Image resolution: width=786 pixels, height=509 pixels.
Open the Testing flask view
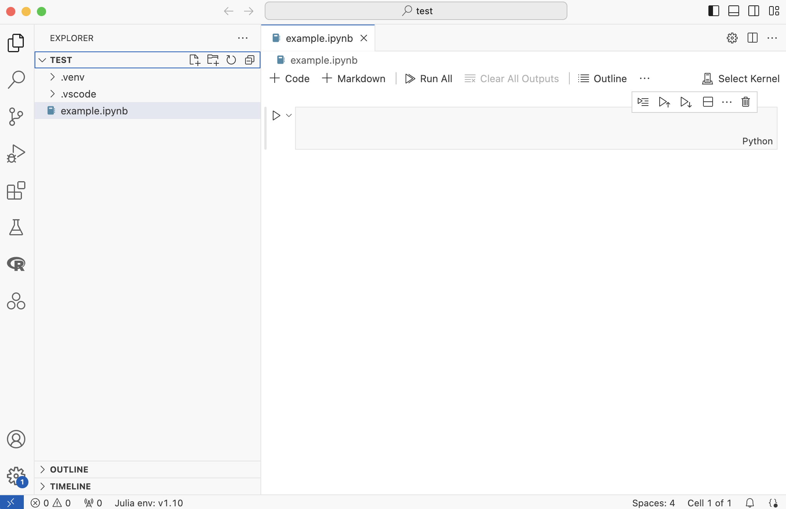click(x=16, y=227)
